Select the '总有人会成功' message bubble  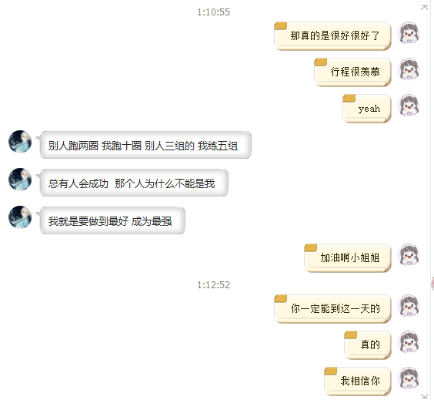[132, 183]
